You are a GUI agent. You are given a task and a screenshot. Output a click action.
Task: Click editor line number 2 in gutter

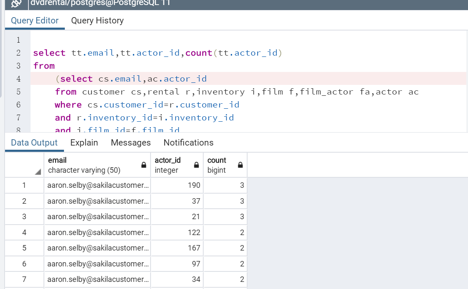click(18, 53)
